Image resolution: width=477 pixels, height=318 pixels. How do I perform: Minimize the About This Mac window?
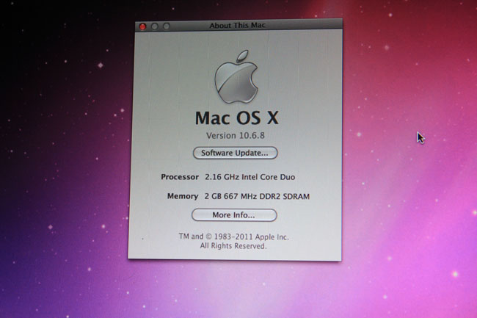point(154,26)
